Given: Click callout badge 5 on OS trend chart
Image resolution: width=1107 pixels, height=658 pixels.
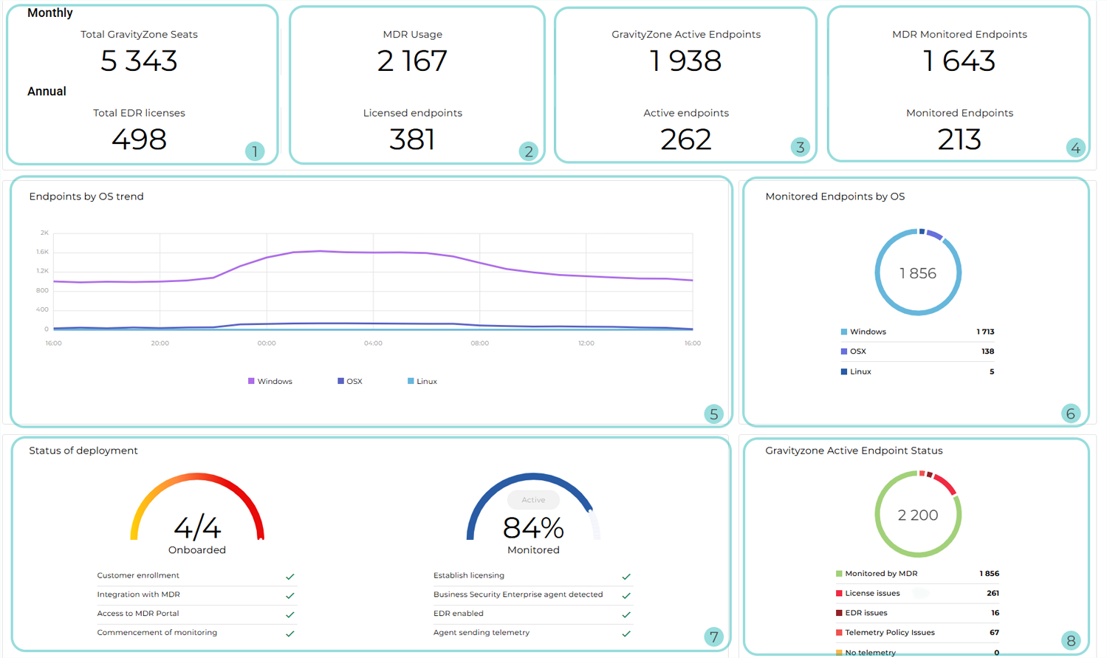Looking at the screenshot, I should coord(713,414).
